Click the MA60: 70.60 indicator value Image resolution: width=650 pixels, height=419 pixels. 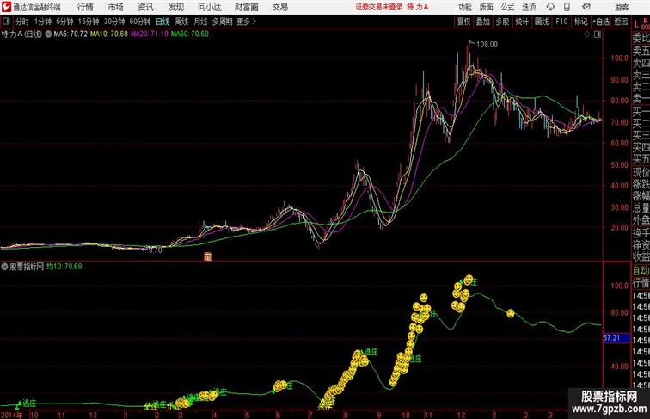coord(190,34)
